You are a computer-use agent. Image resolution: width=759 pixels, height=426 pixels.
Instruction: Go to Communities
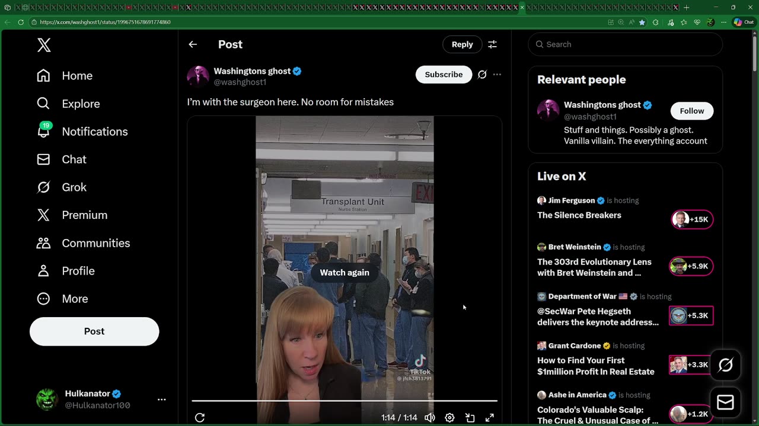83,243
